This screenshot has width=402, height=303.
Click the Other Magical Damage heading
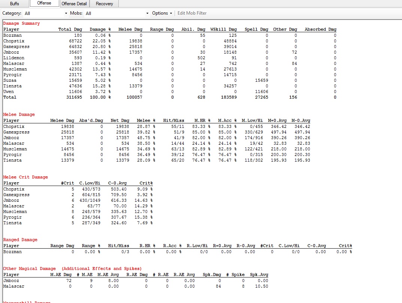(x=29, y=268)
